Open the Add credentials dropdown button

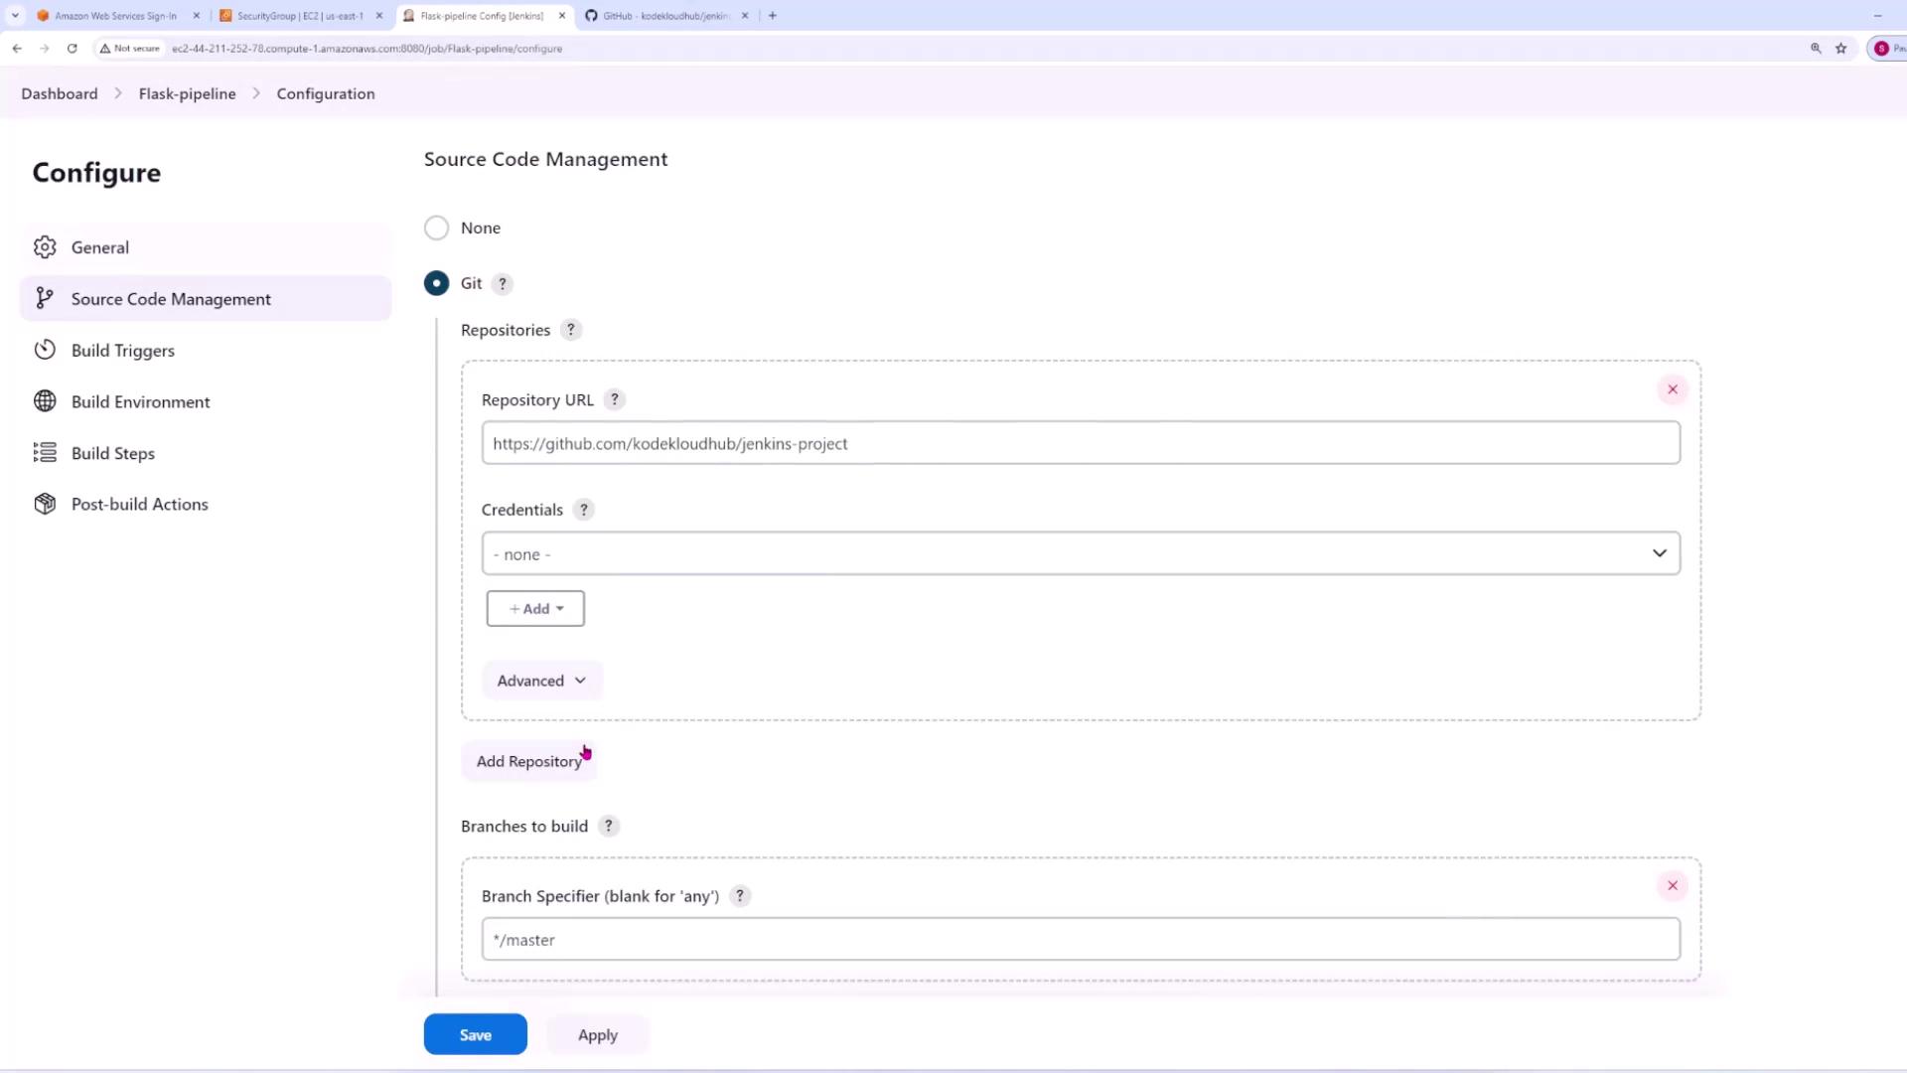(x=535, y=608)
